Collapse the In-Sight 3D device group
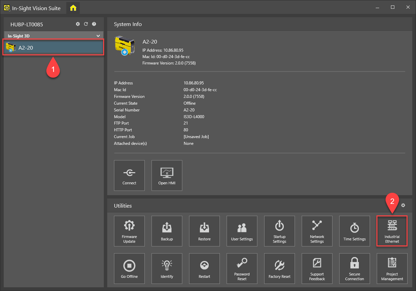The height and width of the screenshot is (291, 416). click(x=98, y=36)
